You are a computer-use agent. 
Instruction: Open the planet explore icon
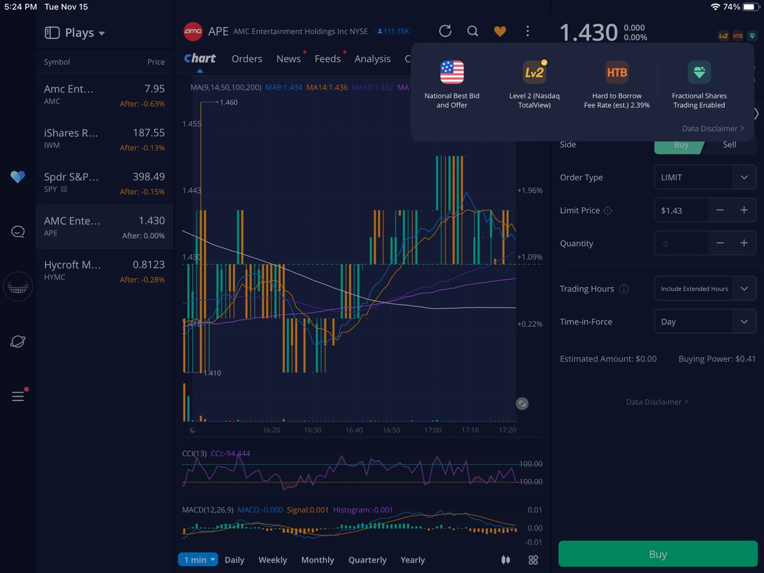tap(18, 341)
